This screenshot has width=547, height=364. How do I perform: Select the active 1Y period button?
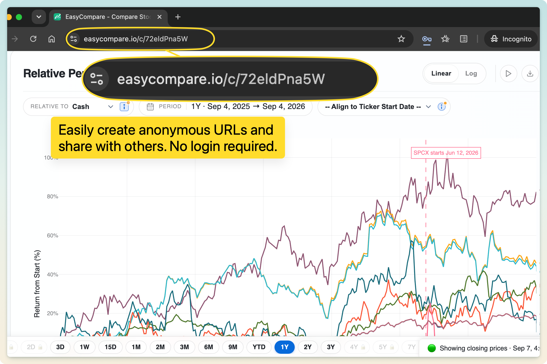click(284, 347)
